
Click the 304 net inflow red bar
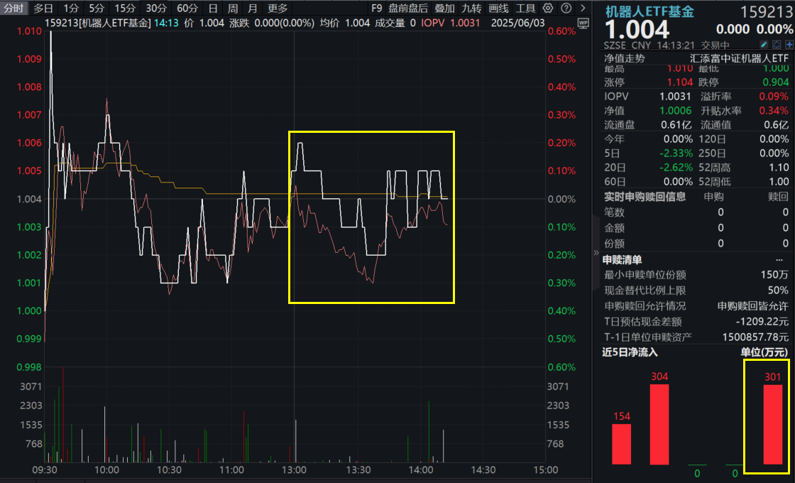pos(659,424)
